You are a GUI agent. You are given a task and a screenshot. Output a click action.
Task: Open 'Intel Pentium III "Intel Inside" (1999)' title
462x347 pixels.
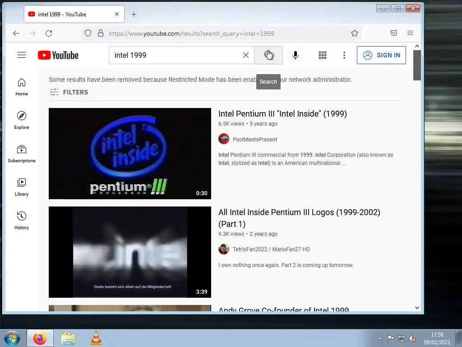(x=282, y=114)
